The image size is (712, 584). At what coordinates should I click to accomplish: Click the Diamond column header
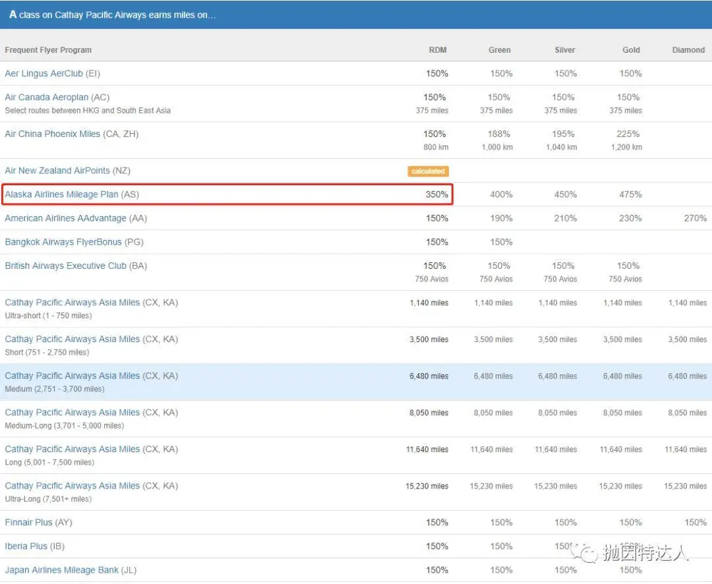(x=688, y=50)
